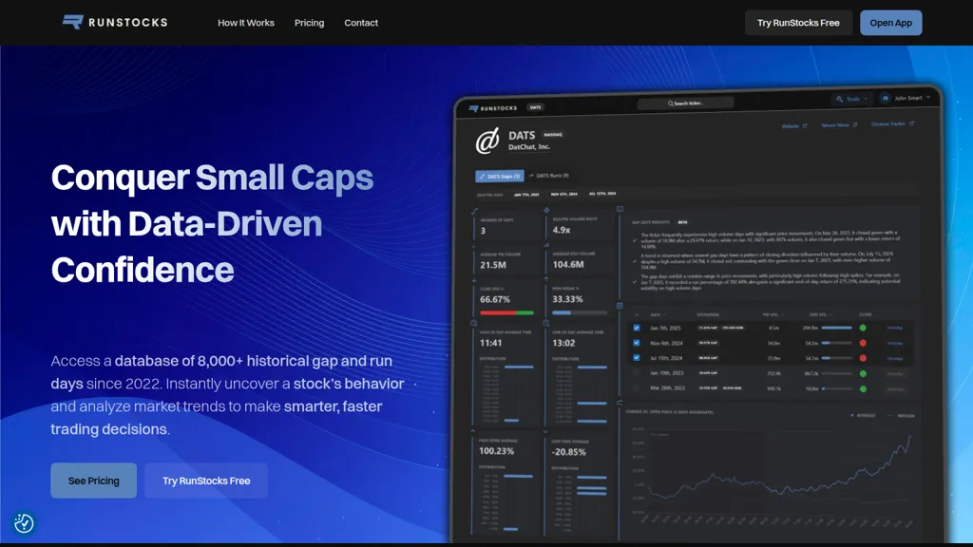Click the external-link icon beside Yahoo News
The width and height of the screenshot is (973, 547).
855,124
